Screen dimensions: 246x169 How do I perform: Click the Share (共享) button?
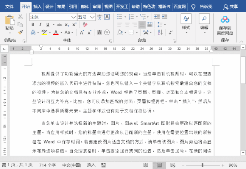(x=231, y=7)
